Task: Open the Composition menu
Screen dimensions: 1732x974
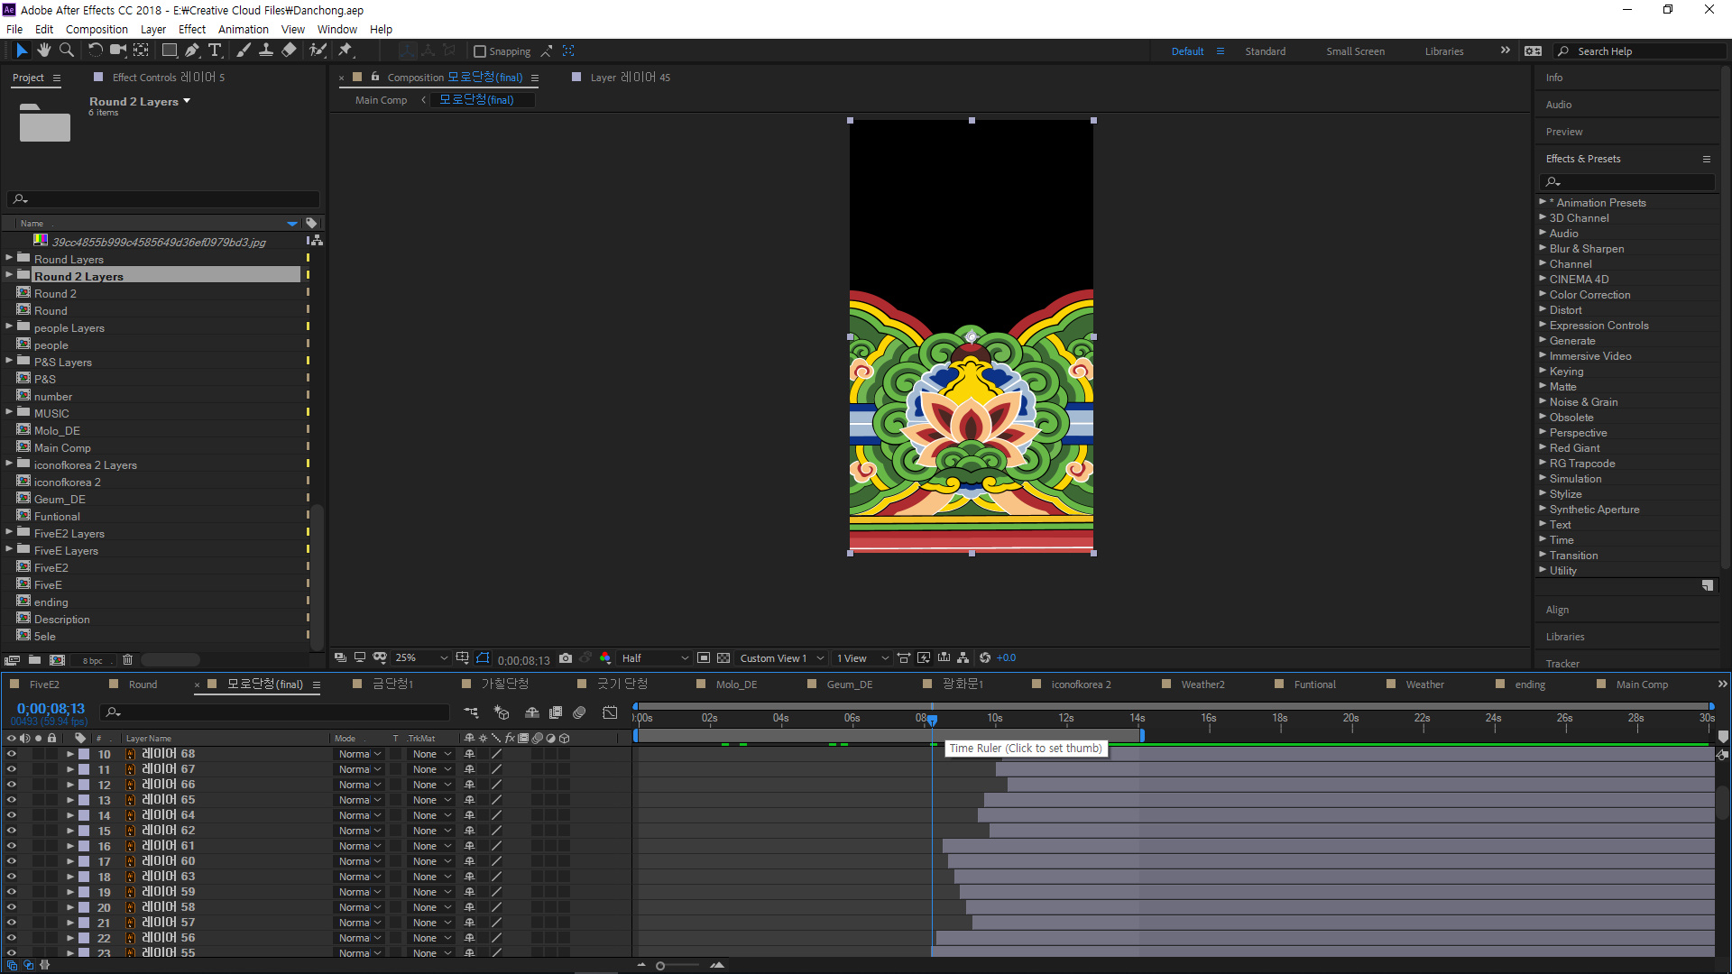Action: pyautogui.click(x=97, y=29)
